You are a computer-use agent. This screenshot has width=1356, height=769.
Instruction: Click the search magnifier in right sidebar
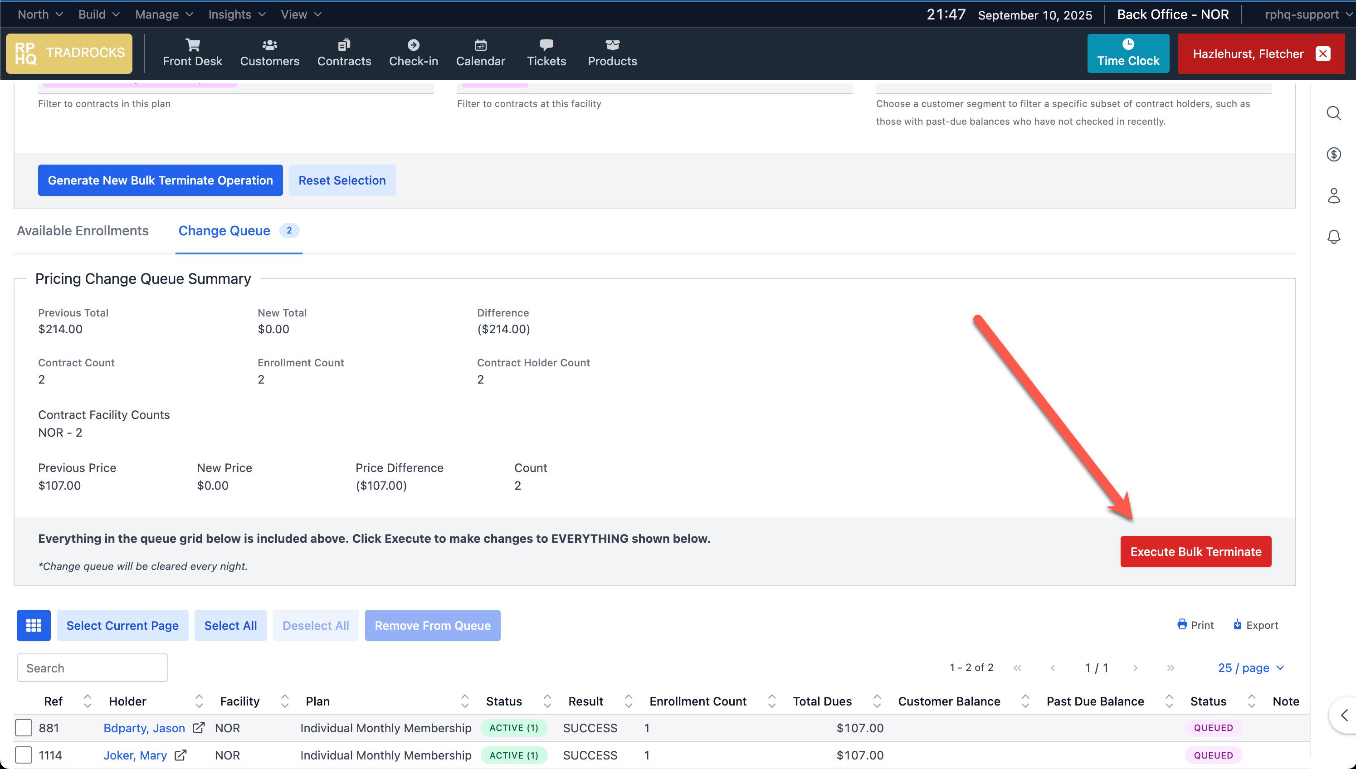pyautogui.click(x=1333, y=113)
